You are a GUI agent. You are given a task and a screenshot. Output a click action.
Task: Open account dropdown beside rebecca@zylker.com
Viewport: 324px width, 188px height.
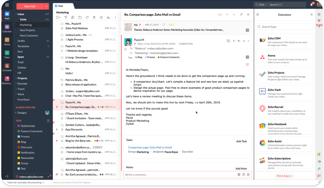(x=48, y=177)
